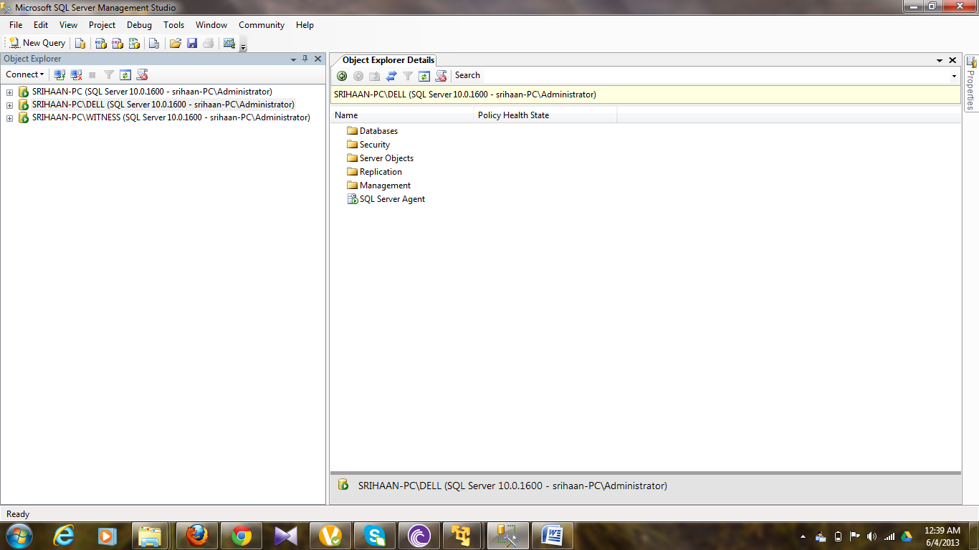The image size is (979, 550).
Task: Open the Connect dropdown in Object Explorer
Action: tap(24, 74)
